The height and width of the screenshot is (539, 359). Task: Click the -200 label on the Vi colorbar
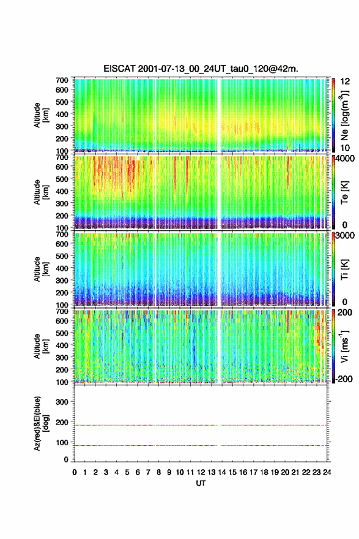(343, 379)
